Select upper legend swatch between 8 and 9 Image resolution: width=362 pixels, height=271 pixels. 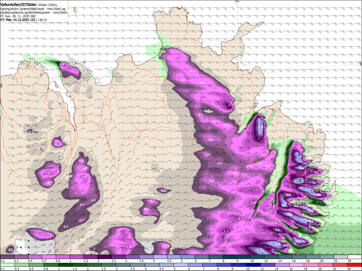click(230, 257)
